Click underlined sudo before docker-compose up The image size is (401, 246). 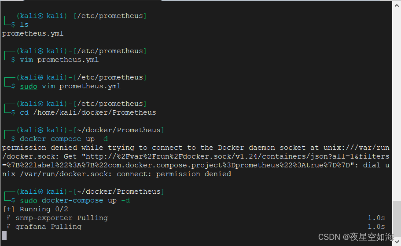(29, 200)
